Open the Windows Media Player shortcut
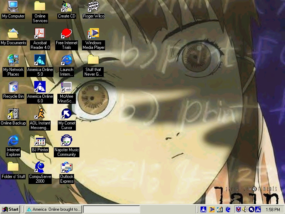Viewport: 285px width, 214px height. 93,34
